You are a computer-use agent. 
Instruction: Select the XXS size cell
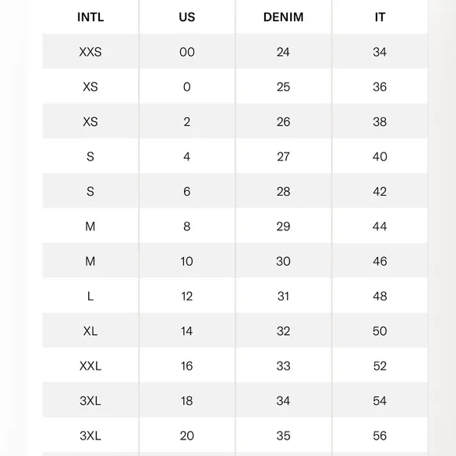(90, 52)
